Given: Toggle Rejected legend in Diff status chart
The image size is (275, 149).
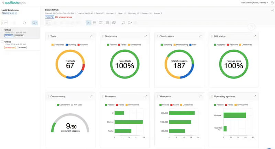Looking at the screenshot, I should [232, 45].
